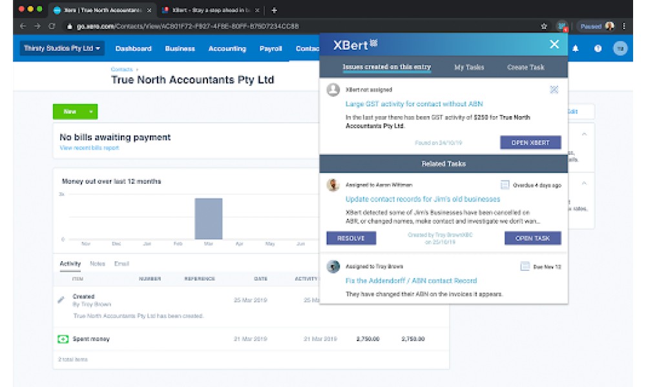Open the Chrome three-dot menu
Screen dimensions: 646x387
tap(624, 26)
